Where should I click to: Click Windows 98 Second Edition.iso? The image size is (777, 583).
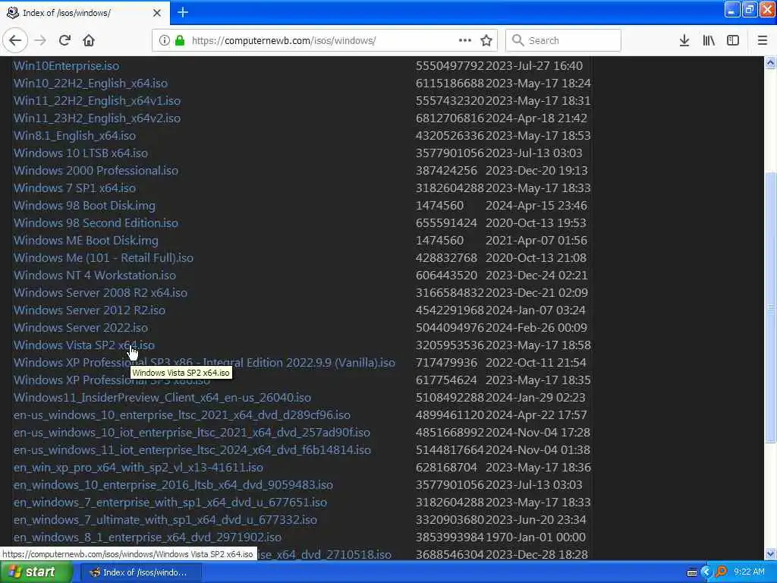(96, 223)
